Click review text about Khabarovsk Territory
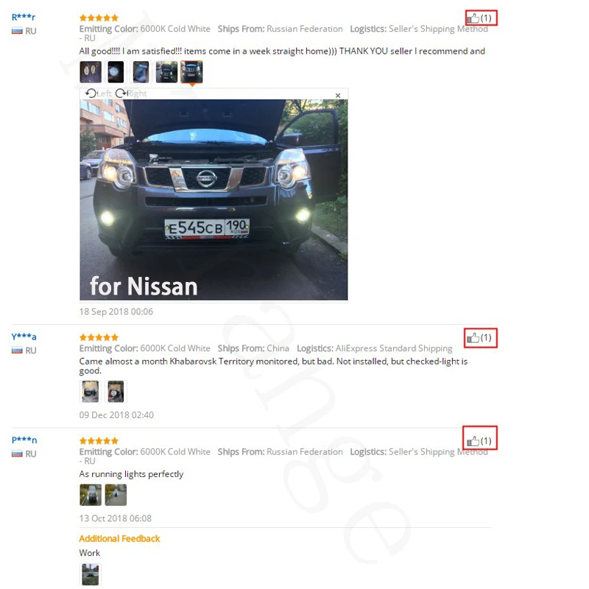Image resolution: width=589 pixels, height=589 pixels. click(273, 366)
